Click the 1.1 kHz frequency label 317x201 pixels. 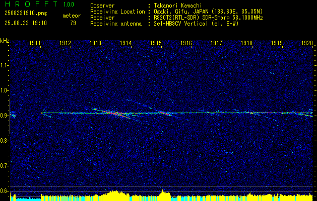point(4,65)
